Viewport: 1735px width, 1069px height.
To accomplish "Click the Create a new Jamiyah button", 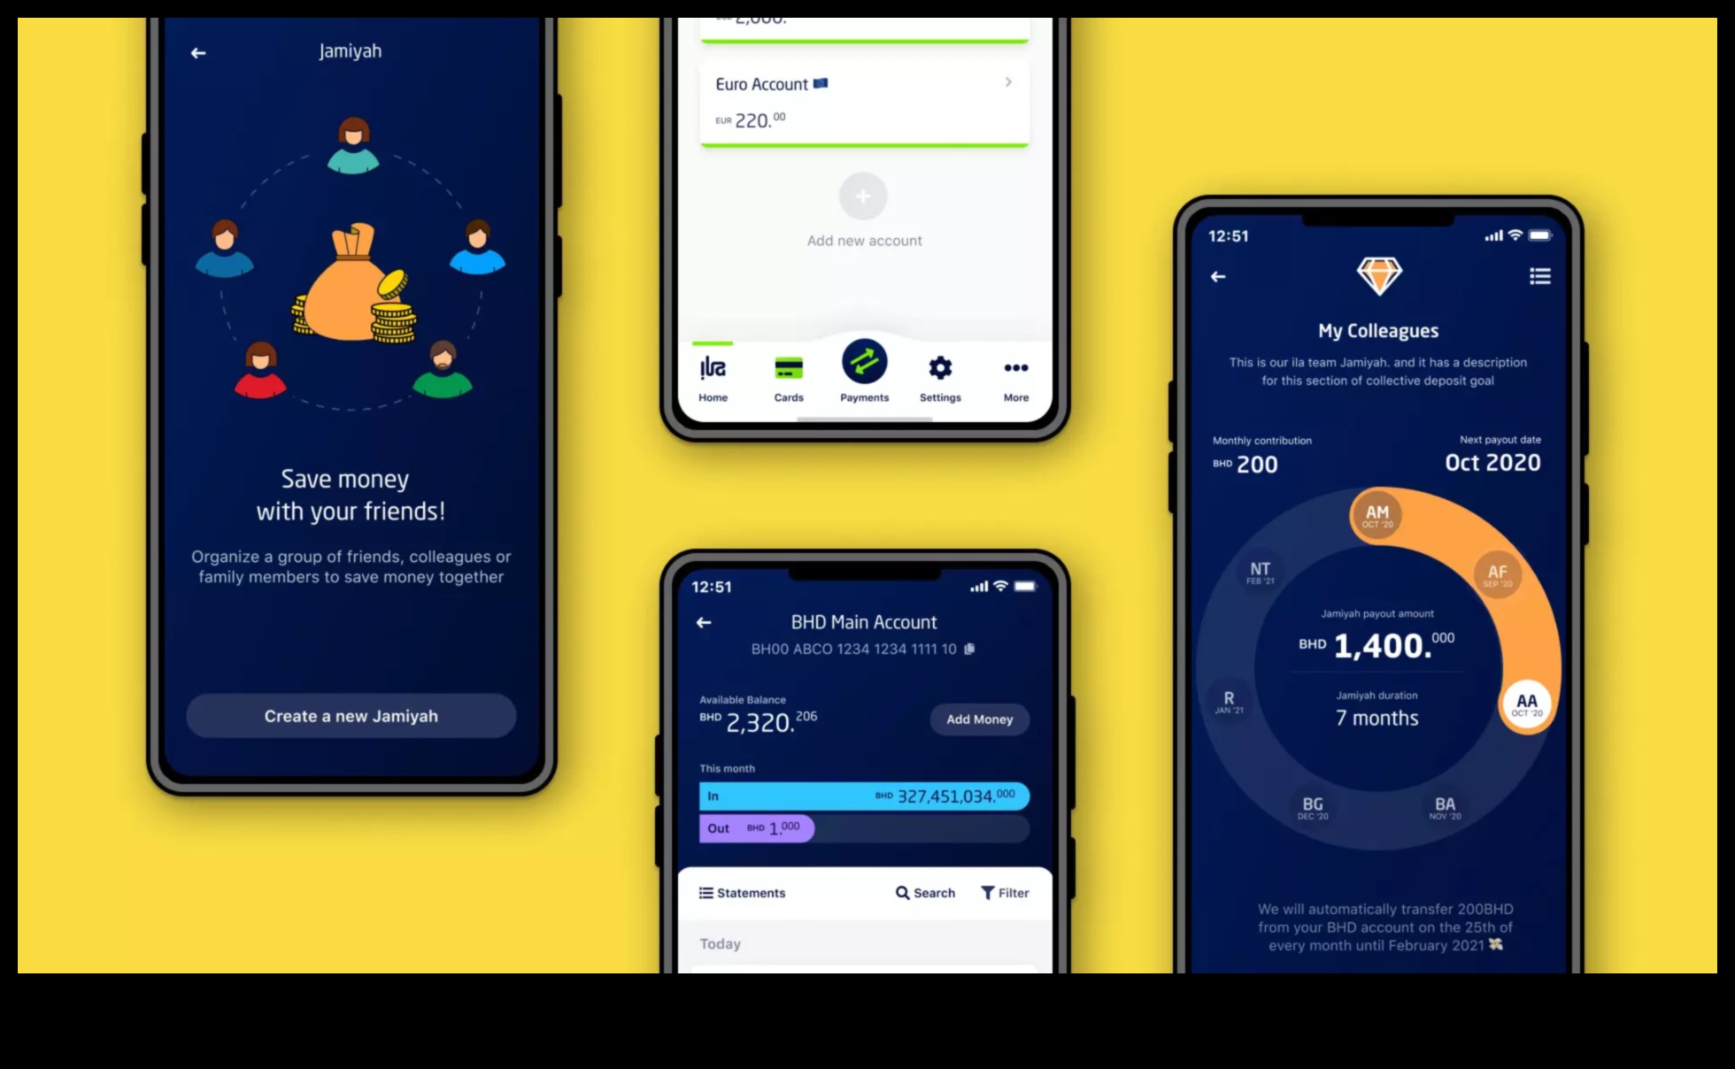I will pos(351,716).
